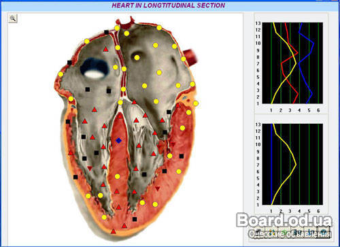Click the fifth button in the bottom-right toolbar
340x247 pixels.
pyautogui.click(x=311, y=233)
